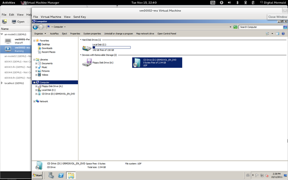Image resolution: width=288 pixels, height=180 pixels.
Task: Click the green refresh button by address bar
Action: 235,27
